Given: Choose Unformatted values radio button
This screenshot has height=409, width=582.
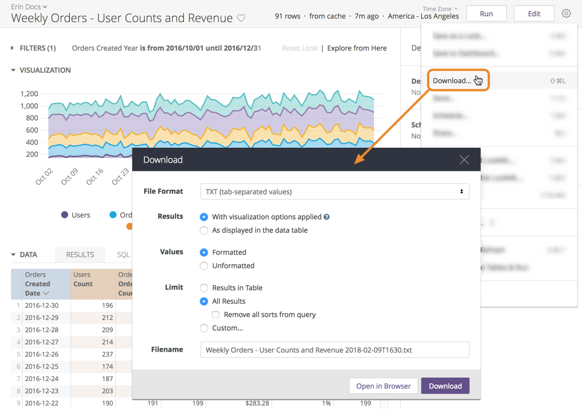Looking at the screenshot, I should (204, 266).
